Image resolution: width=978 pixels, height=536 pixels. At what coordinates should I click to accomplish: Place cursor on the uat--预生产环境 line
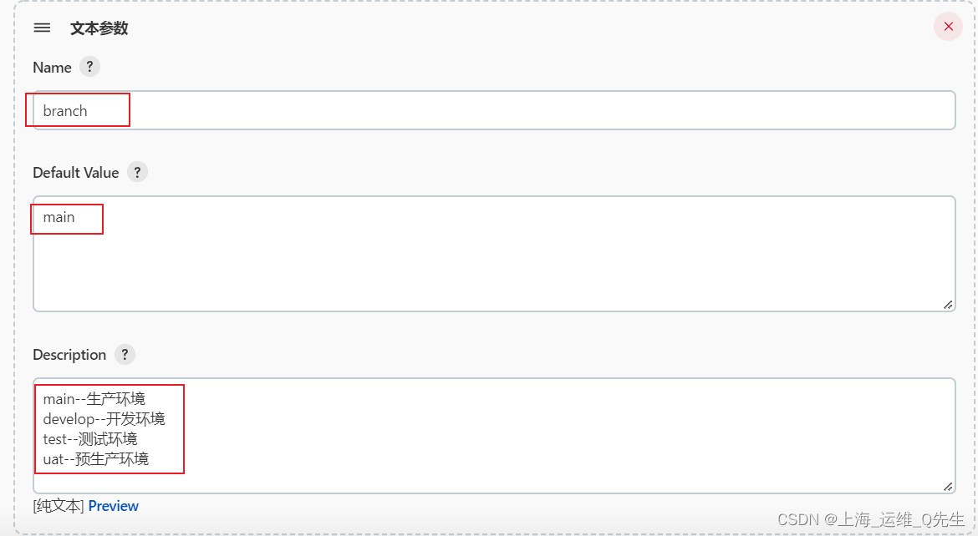coord(96,459)
